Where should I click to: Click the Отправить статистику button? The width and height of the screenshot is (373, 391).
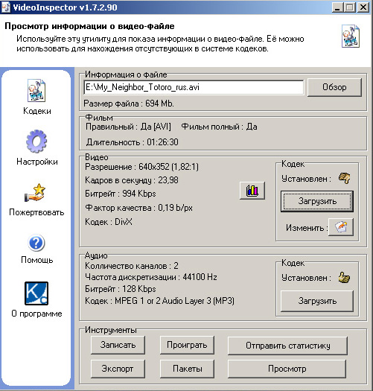[x=287, y=346]
